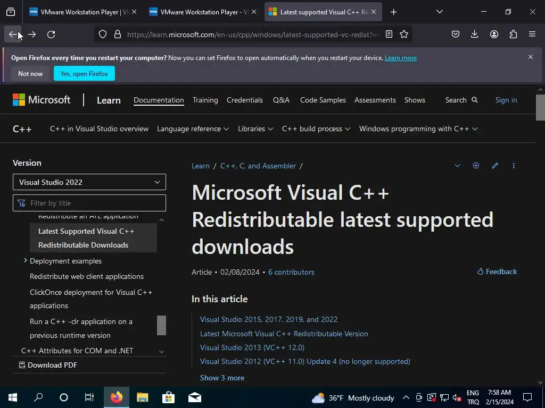Image resolution: width=545 pixels, height=408 pixels.
Task: List all tabs with the chevron button
Action: (x=439, y=12)
